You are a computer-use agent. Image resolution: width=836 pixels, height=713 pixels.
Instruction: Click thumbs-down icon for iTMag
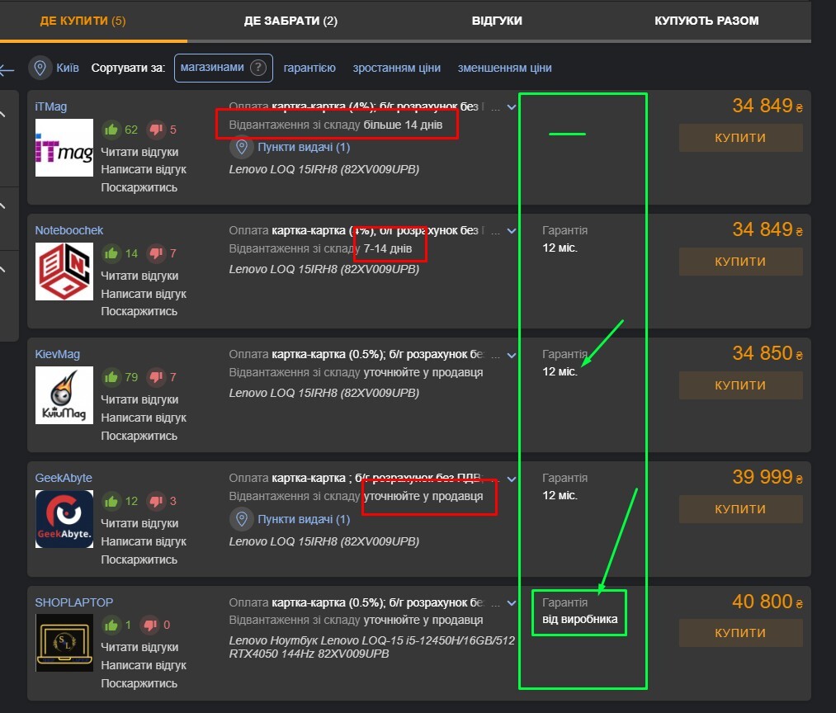click(x=156, y=130)
